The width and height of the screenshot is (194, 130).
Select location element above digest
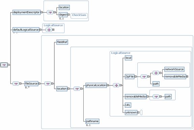click(x=64, y=7)
